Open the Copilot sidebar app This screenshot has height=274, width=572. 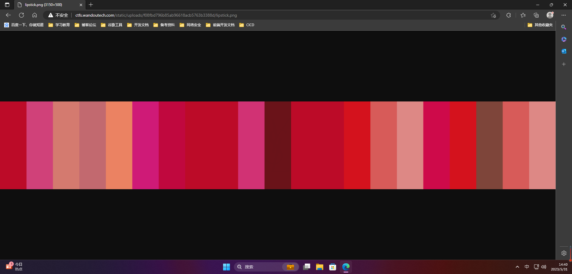[x=564, y=39]
